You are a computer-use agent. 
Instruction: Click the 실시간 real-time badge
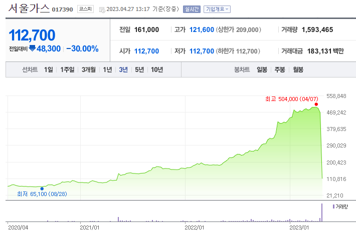[192, 9]
